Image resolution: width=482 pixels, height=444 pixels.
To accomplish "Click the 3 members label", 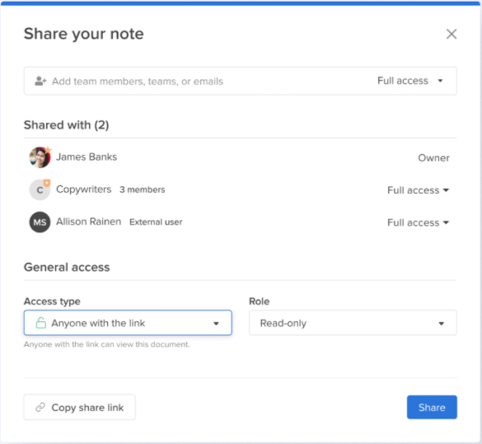I will pyautogui.click(x=143, y=190).
